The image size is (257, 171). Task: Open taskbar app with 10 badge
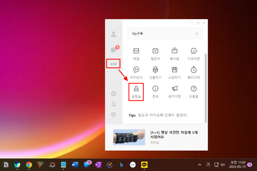pos(87,164)
